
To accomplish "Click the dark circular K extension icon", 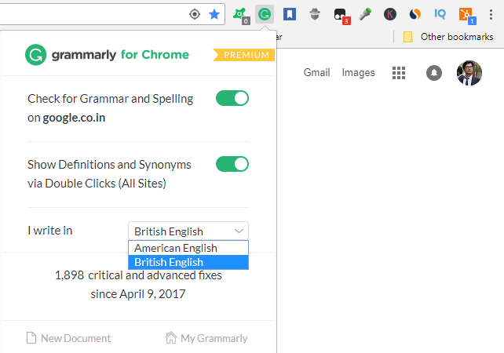I will 390,14.
